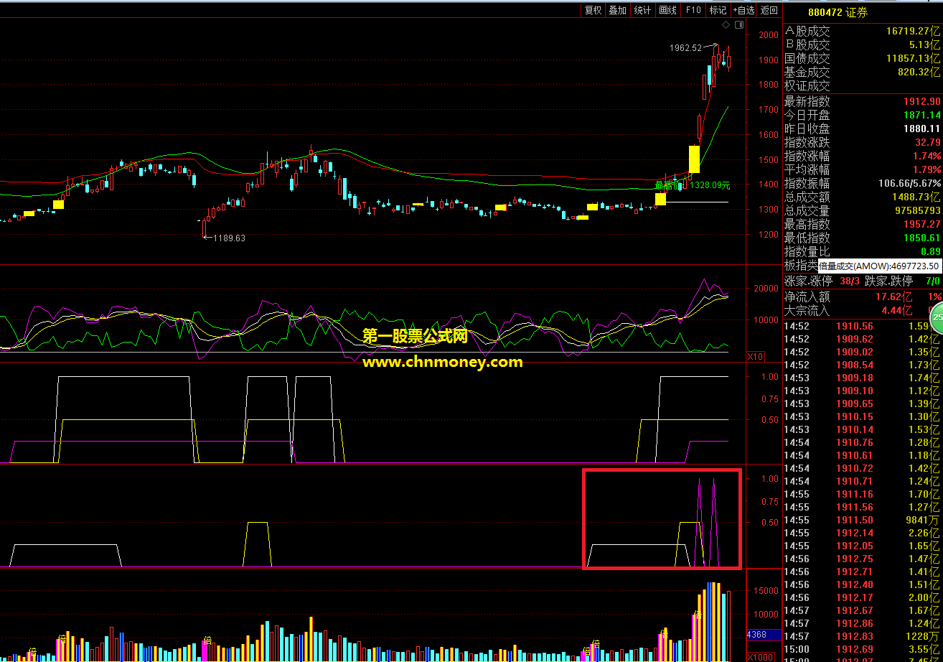943x662 pixels.
Task: Click the 跌家.跌停 value 7/0
Action: coord(933,281)
